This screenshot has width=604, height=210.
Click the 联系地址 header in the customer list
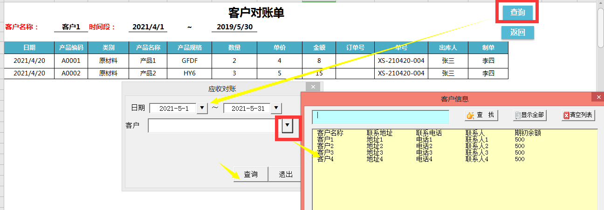pyautogui.click(x=379, y=133)
